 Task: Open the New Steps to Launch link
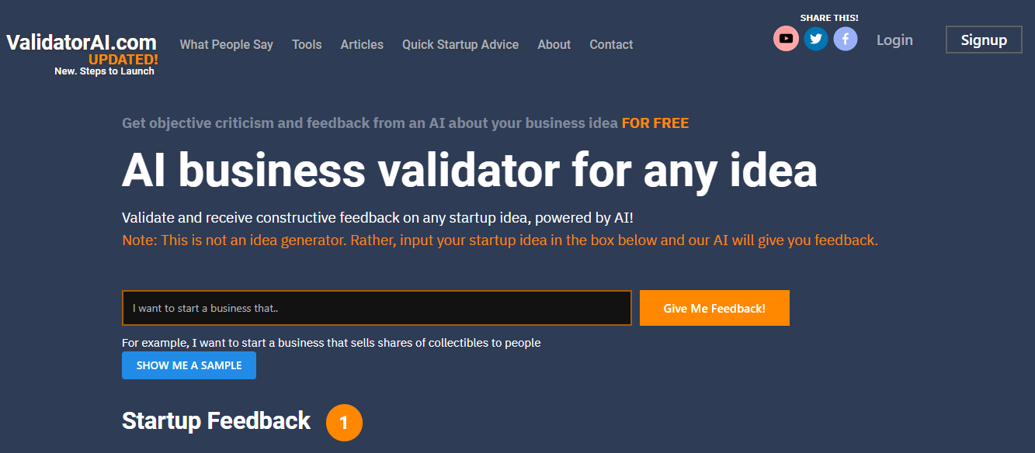pyautogui.click(x=104, y=71)
